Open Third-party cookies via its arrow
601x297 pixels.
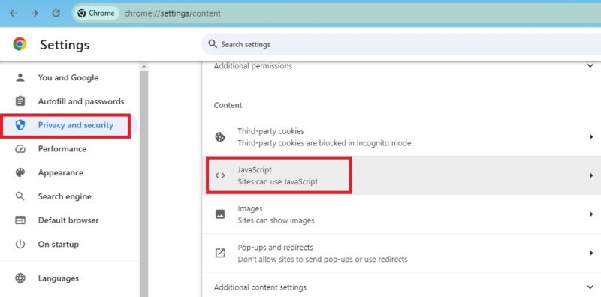pos(591,136)
